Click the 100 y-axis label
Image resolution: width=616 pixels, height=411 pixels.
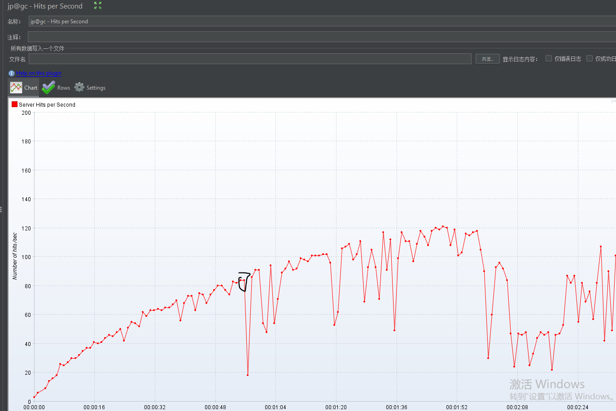click(x=26, y=257)
